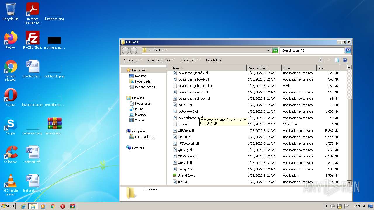Click the search magnifier button
The image size is (374, 210).
coord(348,50)
